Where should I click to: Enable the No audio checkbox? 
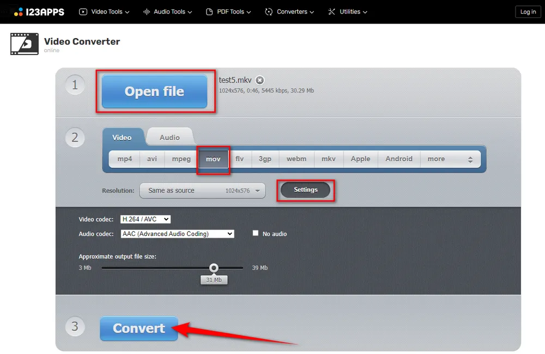[256, 233]
